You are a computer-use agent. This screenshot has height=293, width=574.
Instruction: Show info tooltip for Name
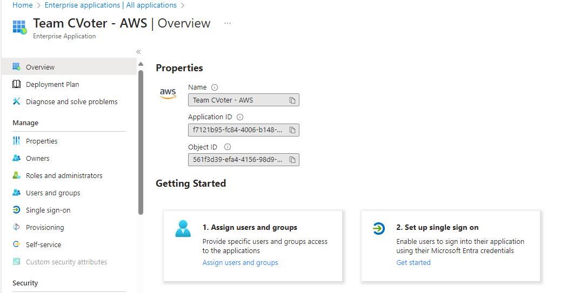(x=215, y=87)
